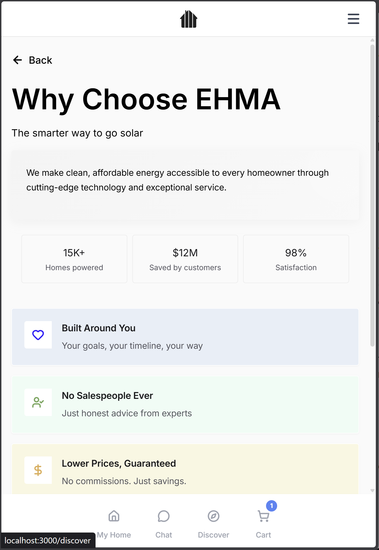Viewport: 379px width, 550px height.
Task: Click the Back link
Action: tap(40, 60)
